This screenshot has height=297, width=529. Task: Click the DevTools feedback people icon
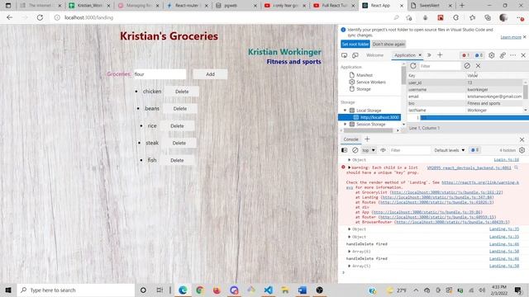pos(503,55)
